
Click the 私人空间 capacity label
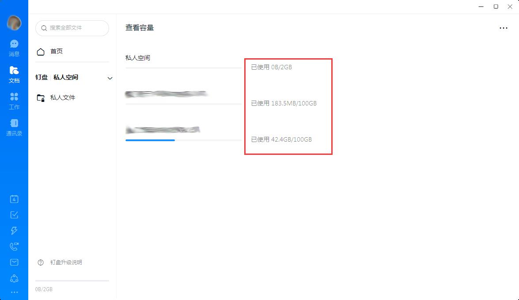coord(138,58)
